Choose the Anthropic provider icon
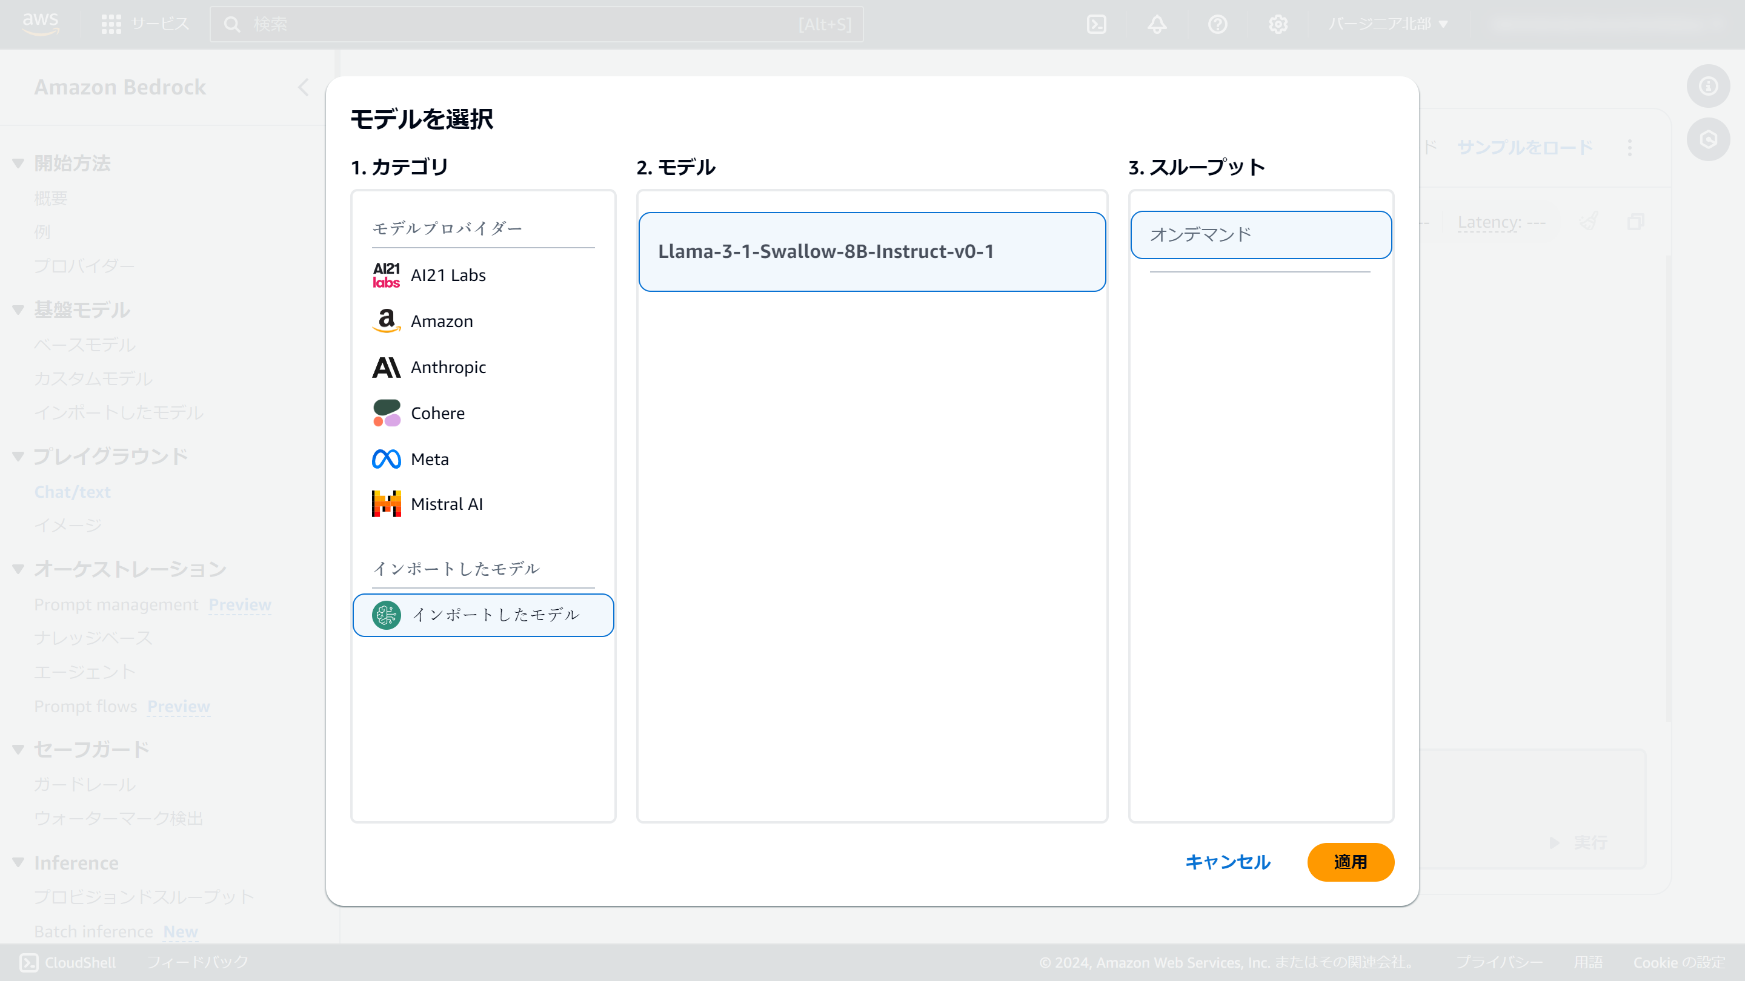The width and height of the screenshot is (1745, 981). (x=386, y=367)
